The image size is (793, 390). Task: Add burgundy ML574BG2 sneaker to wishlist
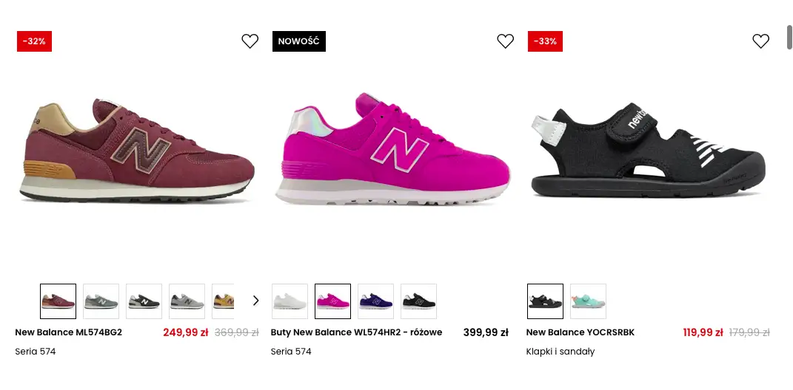point(250,41)
